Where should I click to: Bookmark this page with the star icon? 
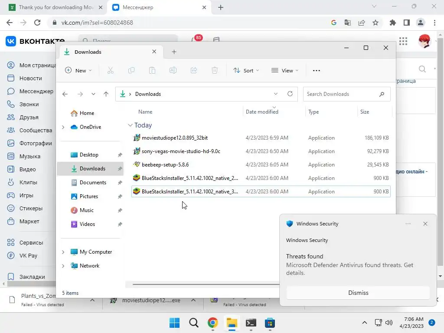tap(375, 23)
